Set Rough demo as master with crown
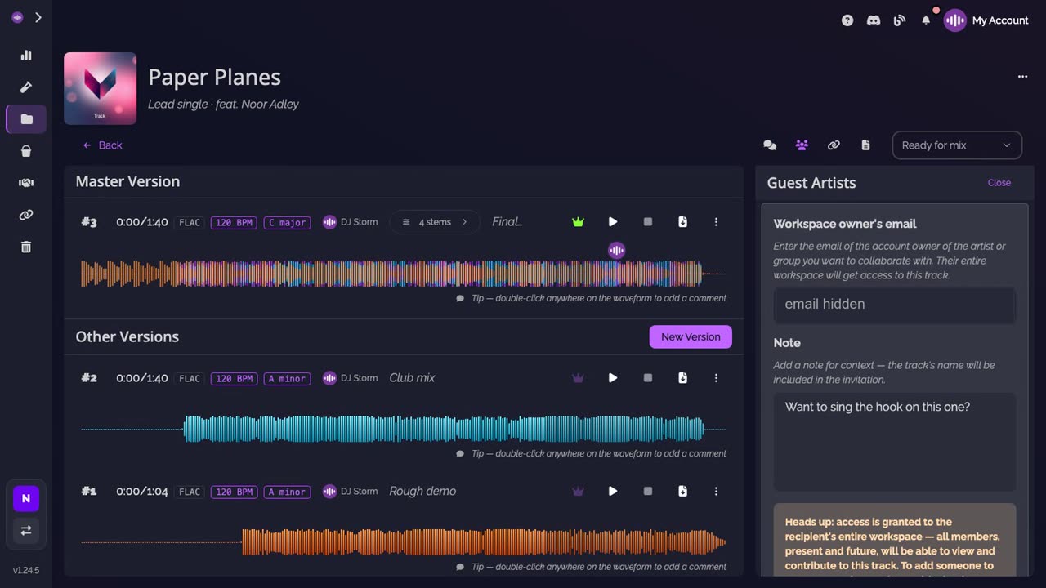Viewport: 1046px width, 588px height. pyautogui.click(x=579, y=492)
